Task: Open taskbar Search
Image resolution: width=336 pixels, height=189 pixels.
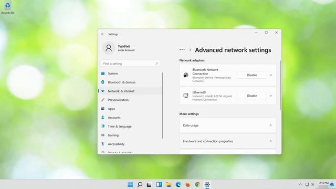Action: [140, 184]
